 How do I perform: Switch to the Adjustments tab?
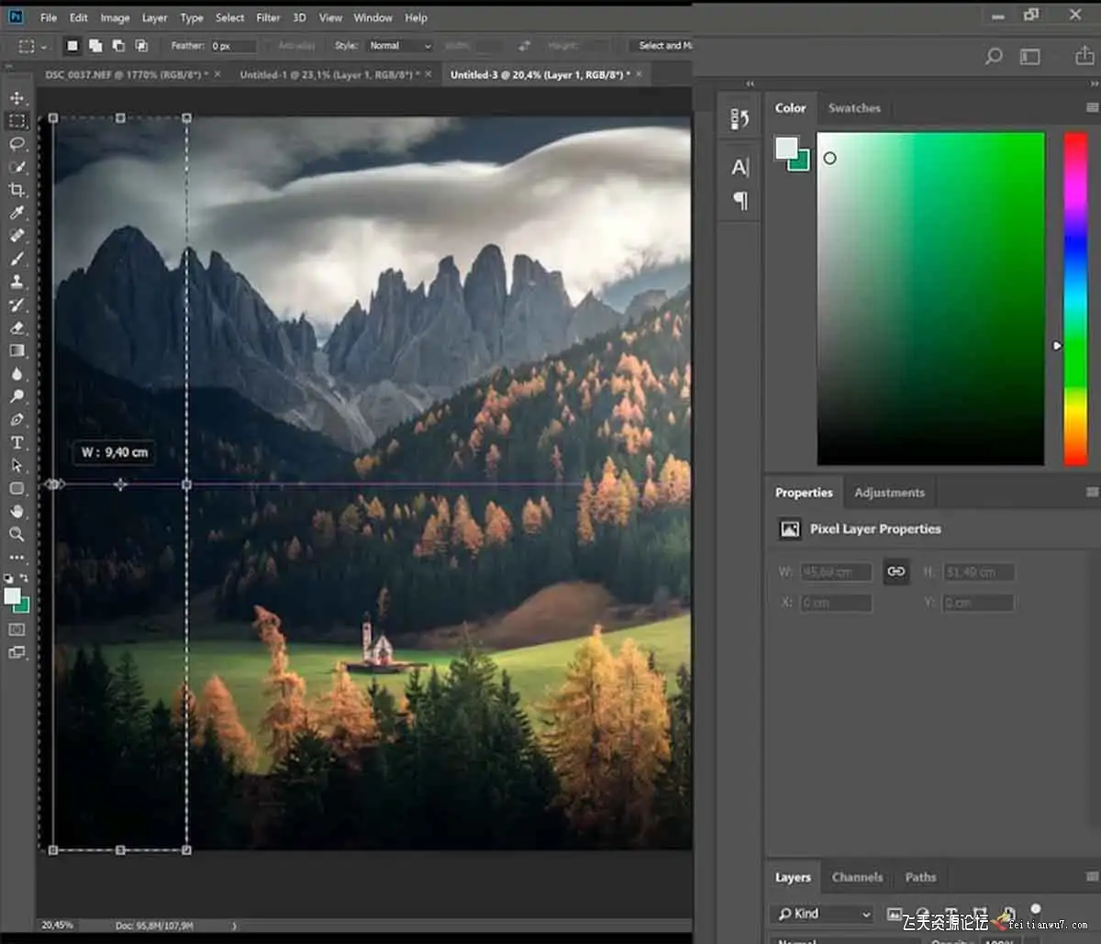889,493
